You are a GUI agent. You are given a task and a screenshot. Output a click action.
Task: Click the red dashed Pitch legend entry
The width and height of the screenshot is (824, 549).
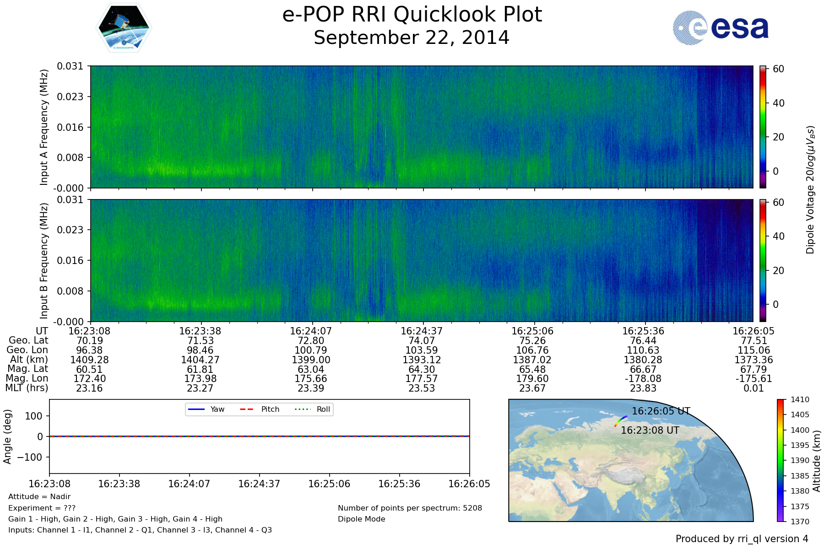pyautogui.click(x=260, y=409)
